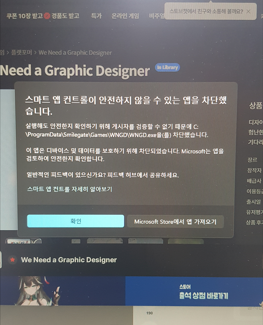Click the 배급사 label in sidebar
263x325 pixels.
click(254, 181)
